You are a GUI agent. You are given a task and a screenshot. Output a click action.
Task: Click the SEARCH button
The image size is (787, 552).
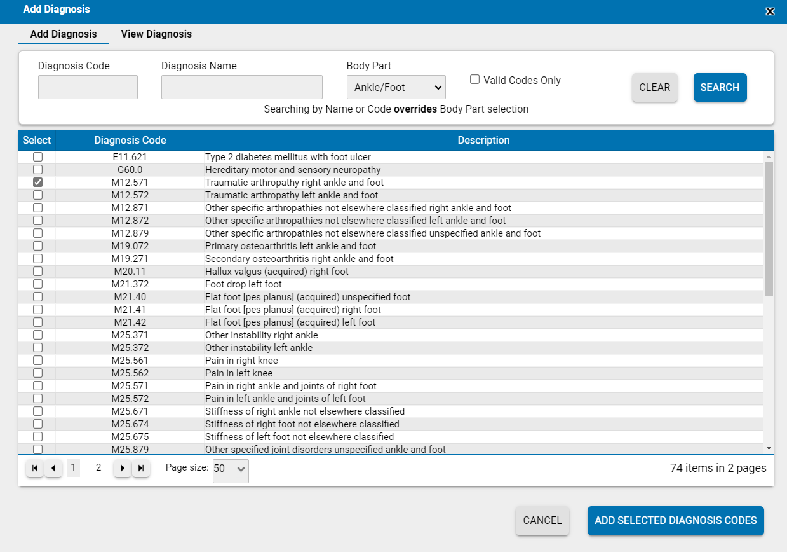pyautogui.click(x=720, y=88)
